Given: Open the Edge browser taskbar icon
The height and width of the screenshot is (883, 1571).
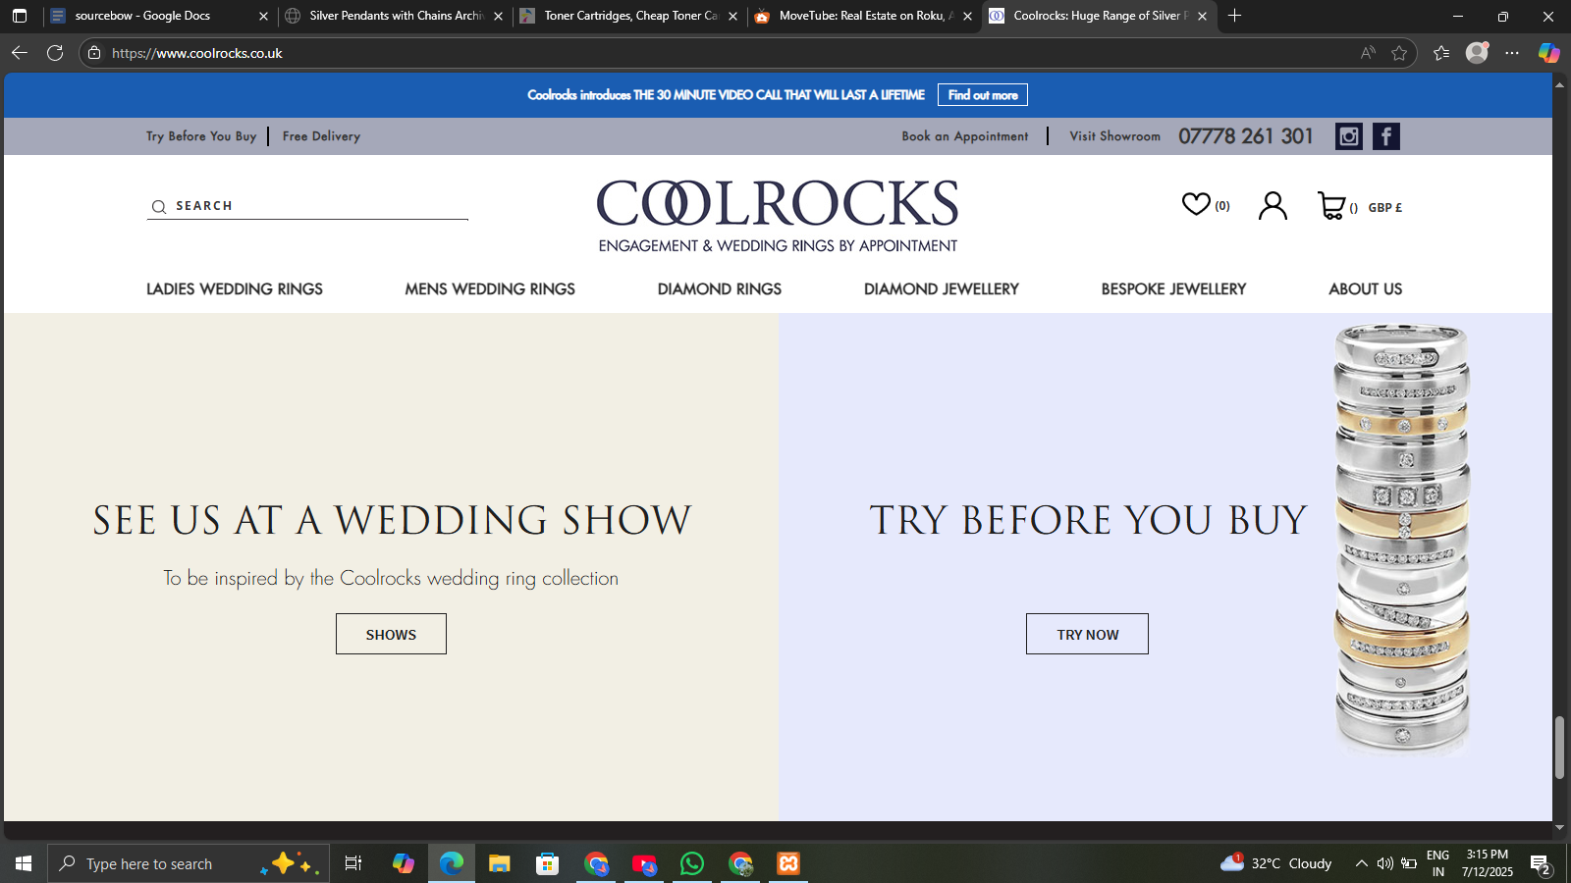Looking at the screenshot, I should click(x=452, y=863).
